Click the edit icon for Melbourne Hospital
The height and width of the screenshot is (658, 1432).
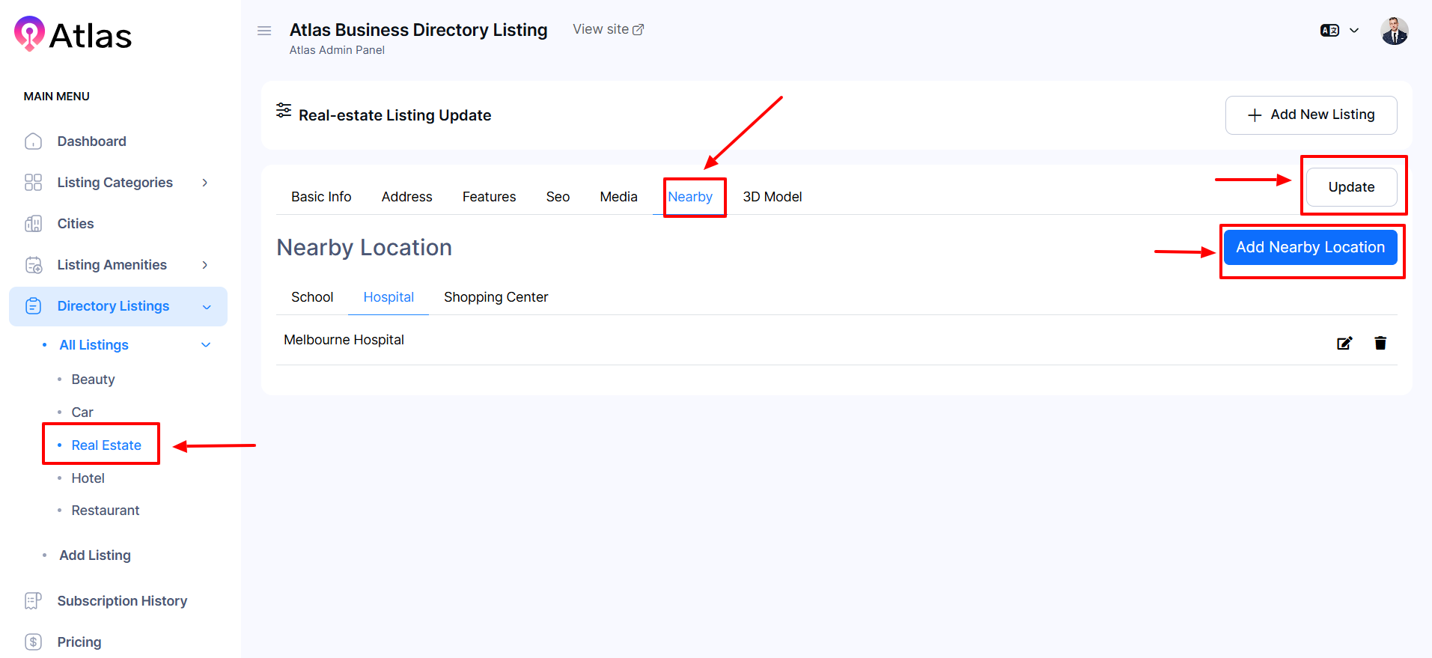click(1344, 343)
